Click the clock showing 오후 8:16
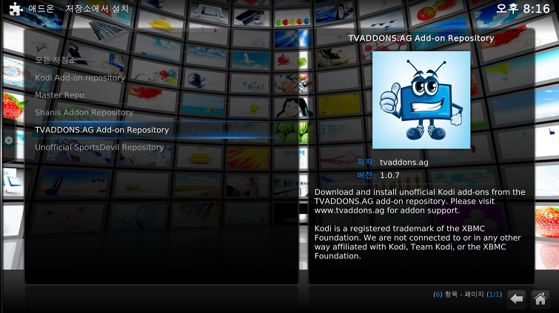This screenshot has height=313, width=559. click(x=523, y=9)
